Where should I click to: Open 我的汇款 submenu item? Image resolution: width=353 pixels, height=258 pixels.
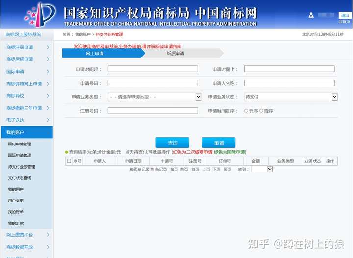[x=16, y=223]
